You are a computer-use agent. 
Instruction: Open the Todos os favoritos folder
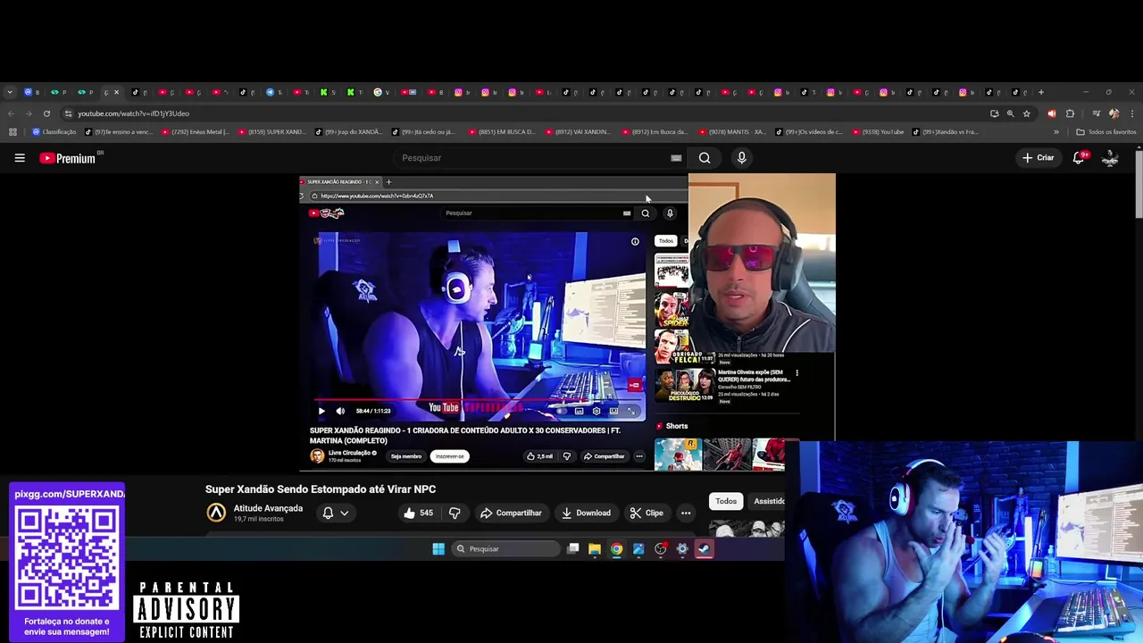1105,132
